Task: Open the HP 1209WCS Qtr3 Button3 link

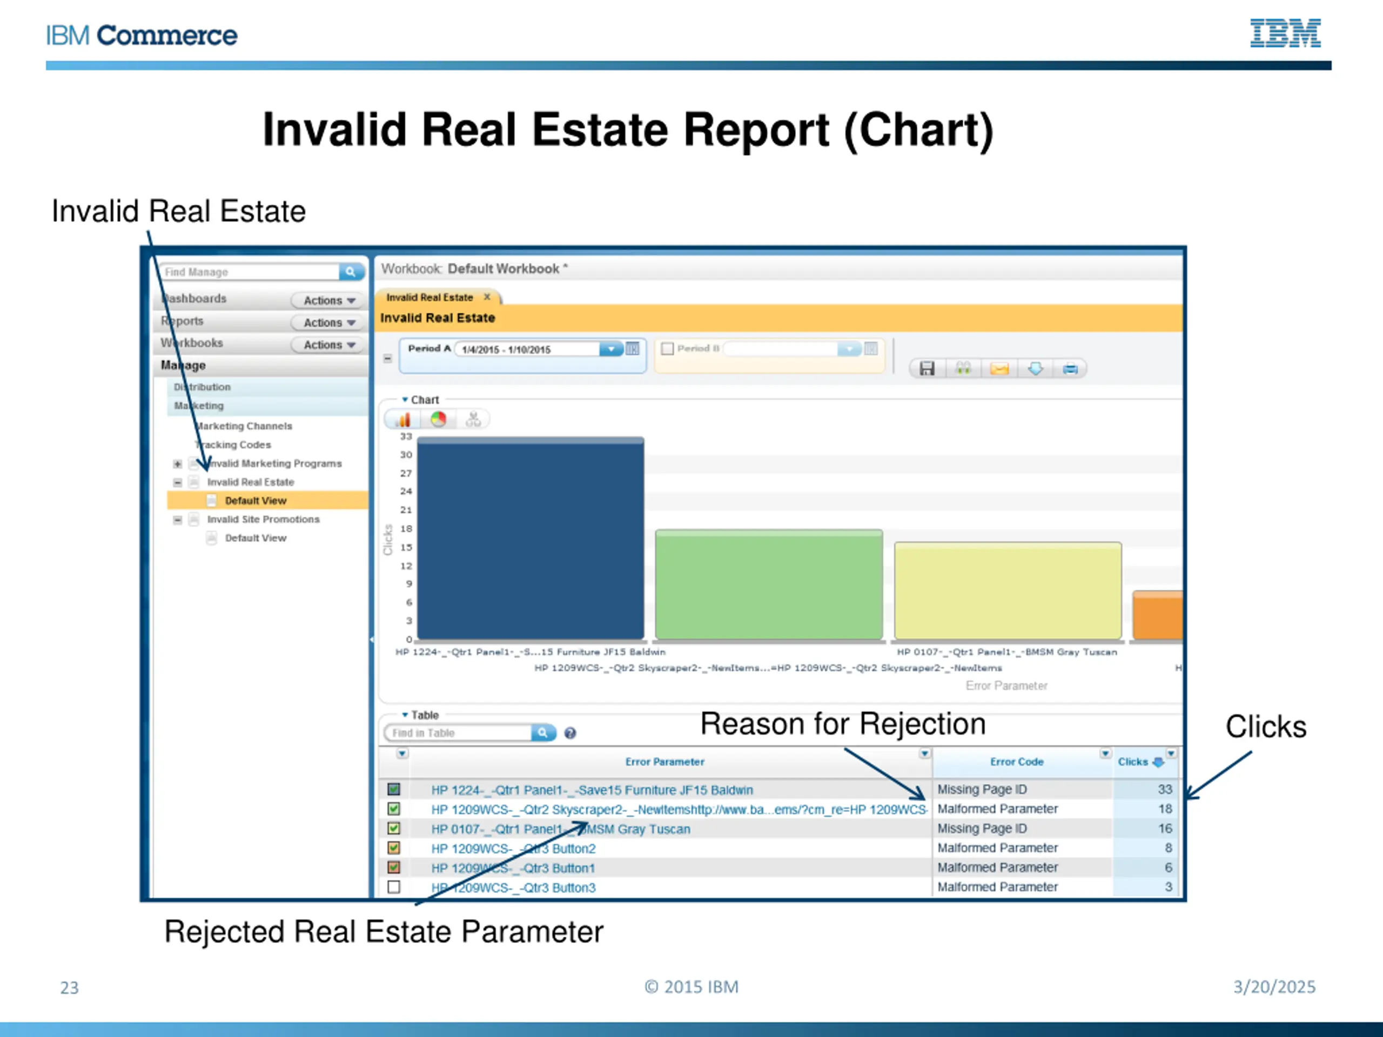Action: (x=513, y=887)
